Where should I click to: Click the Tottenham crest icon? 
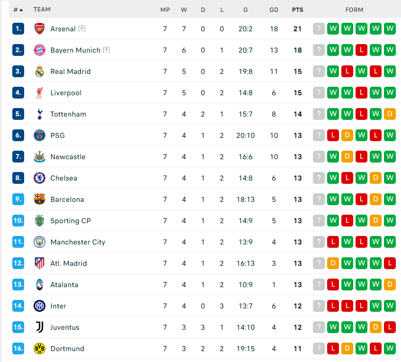pos(39,114)
